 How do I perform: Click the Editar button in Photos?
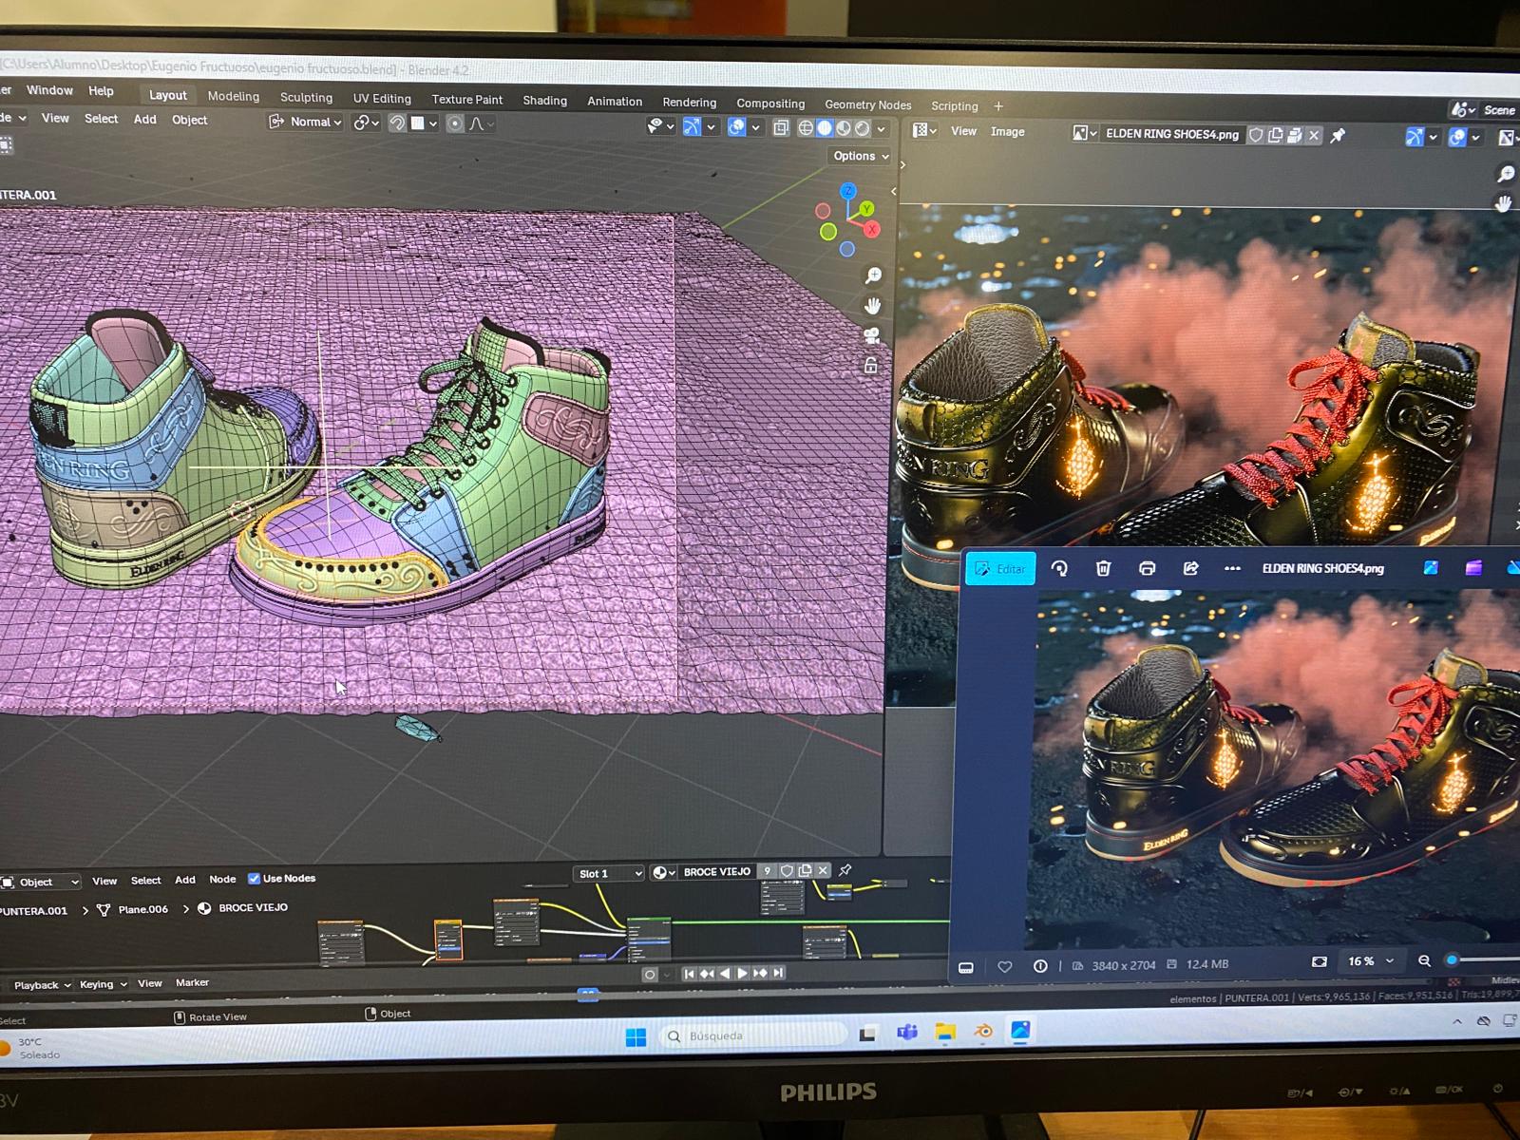click(x=1000, y=569)
